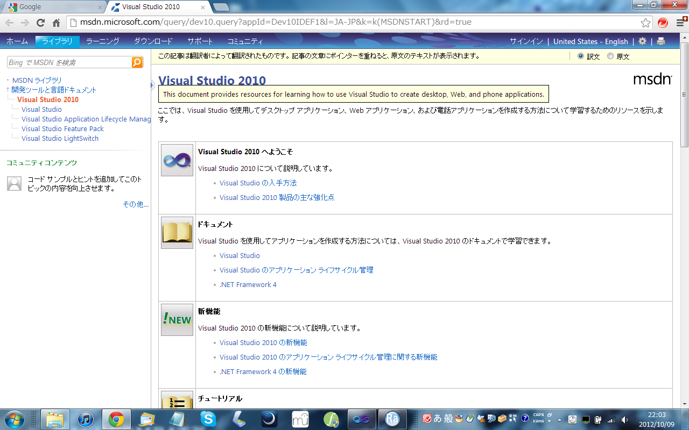Click the Trend Micro extension icon
689x430 pixels.
coord(663,23)
